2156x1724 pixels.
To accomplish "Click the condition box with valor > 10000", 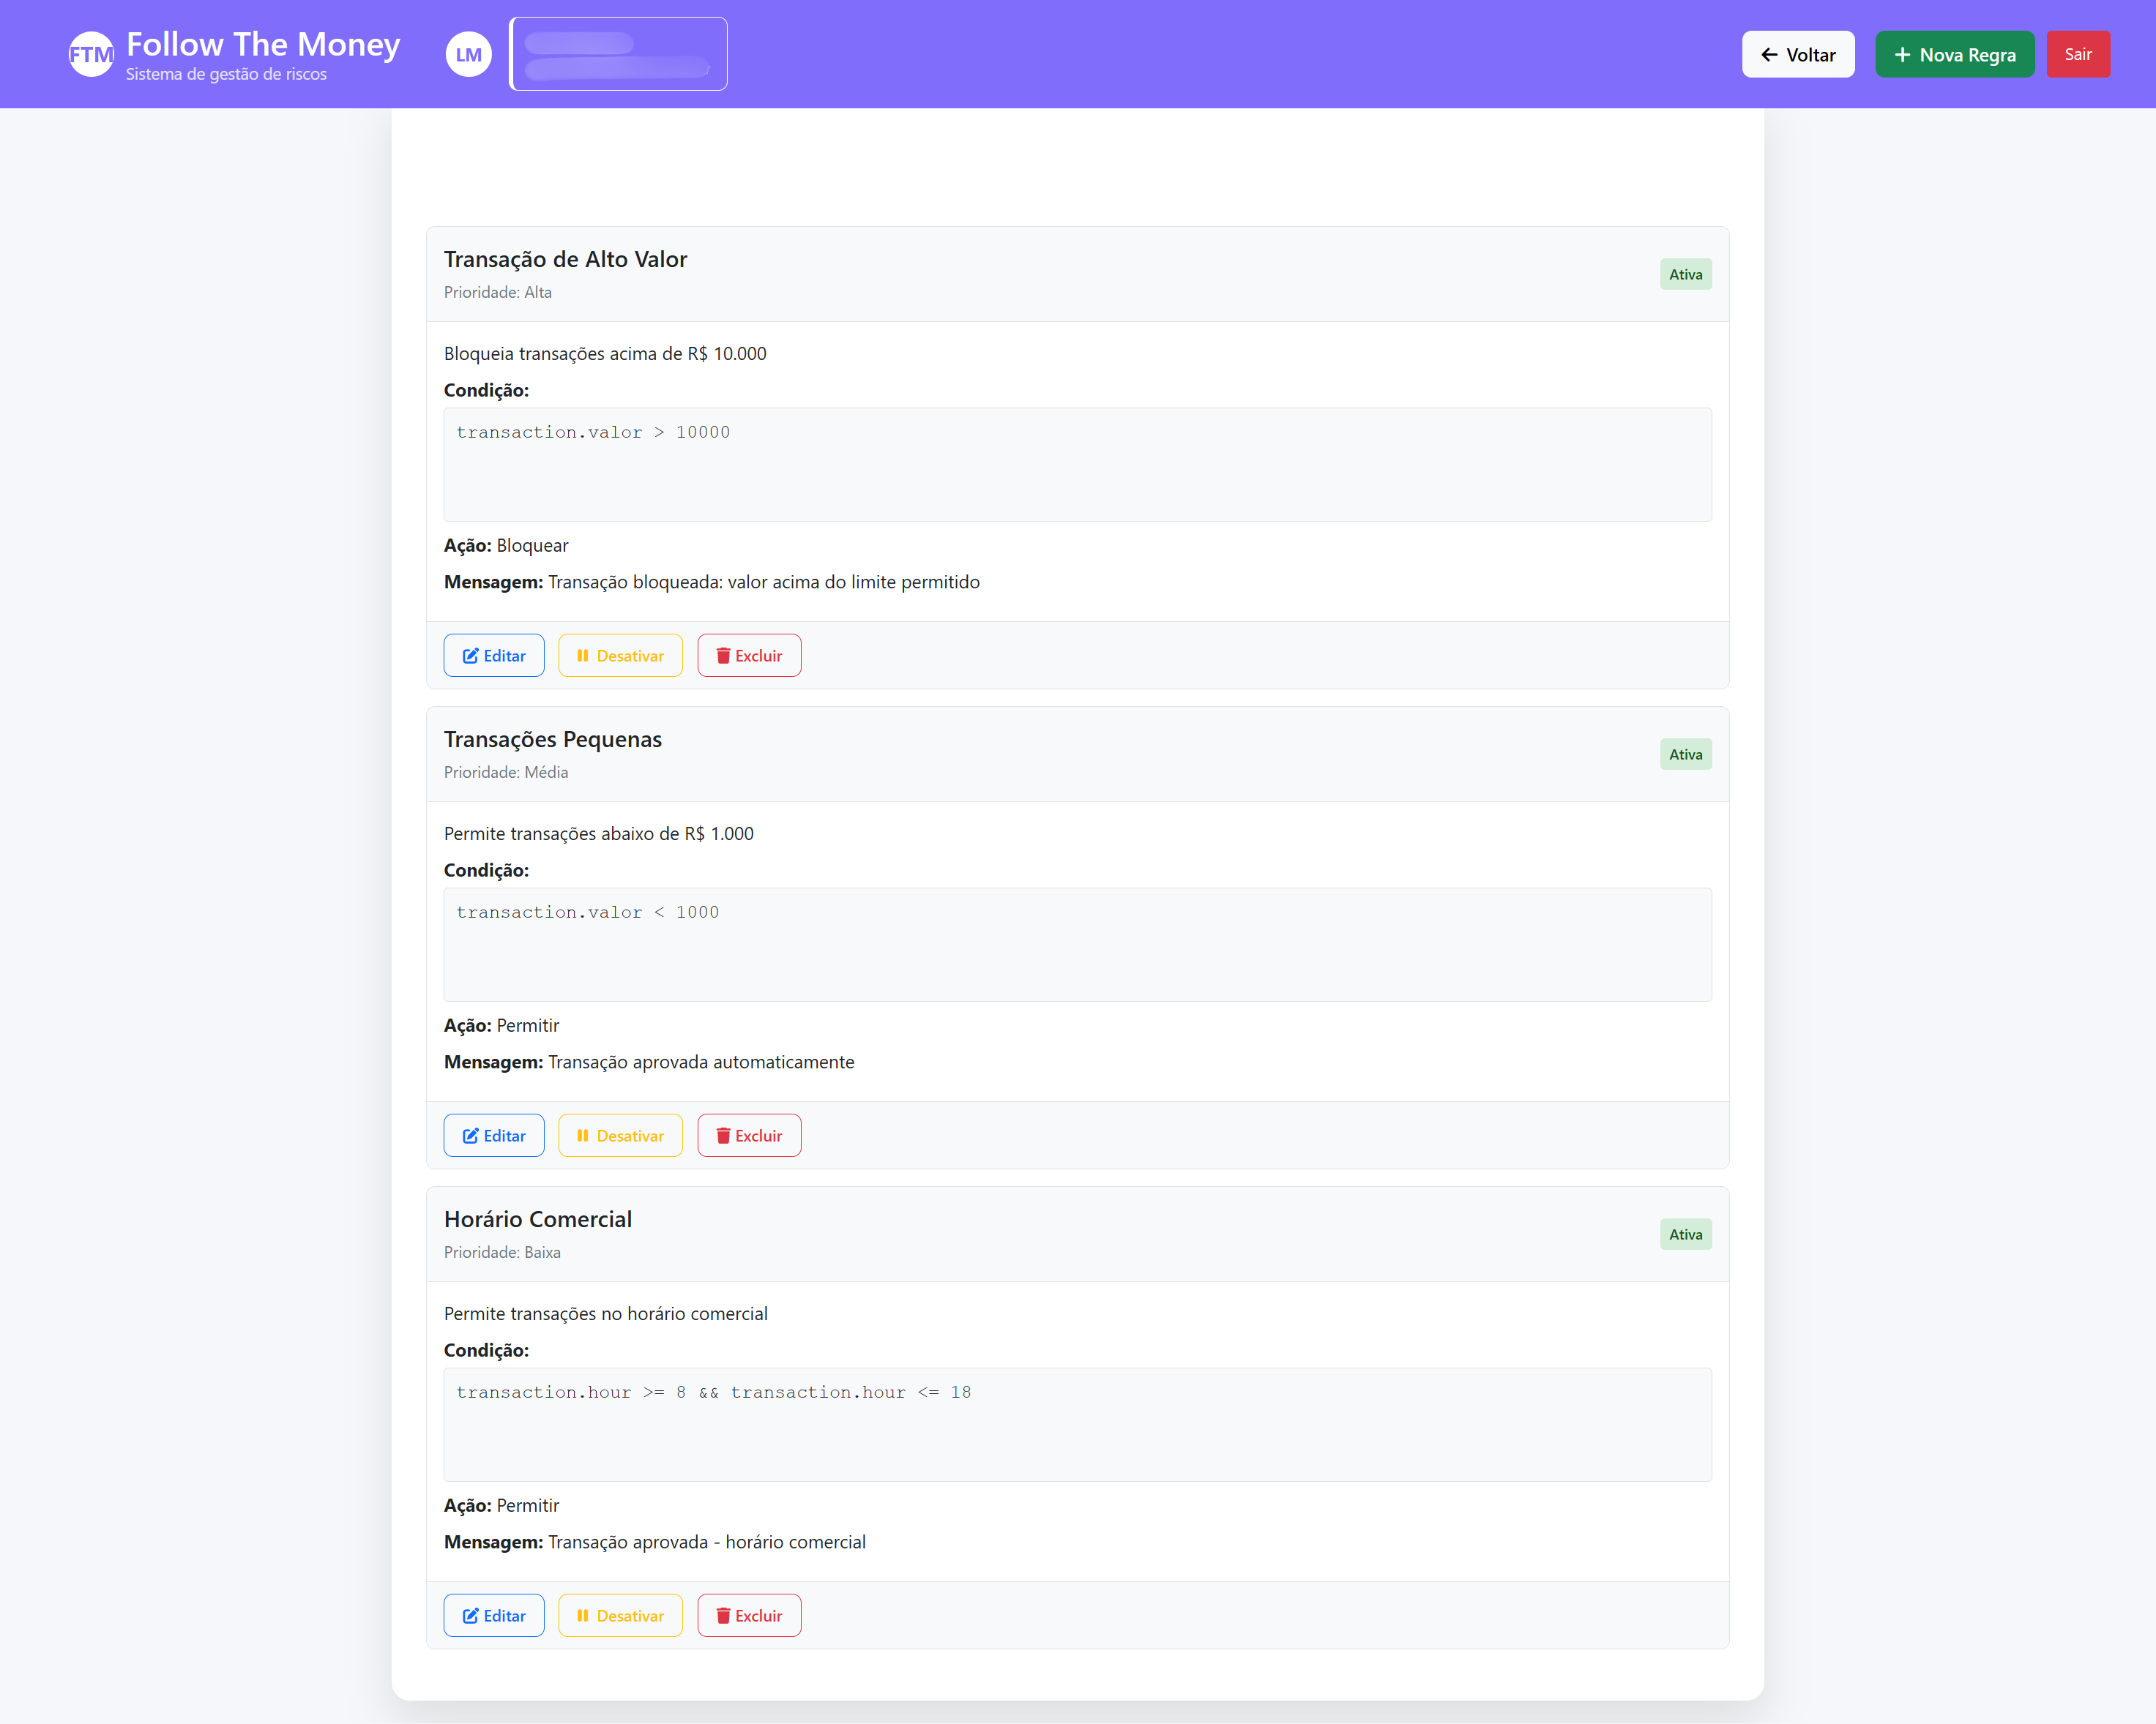I will [x=1077, y=465].
